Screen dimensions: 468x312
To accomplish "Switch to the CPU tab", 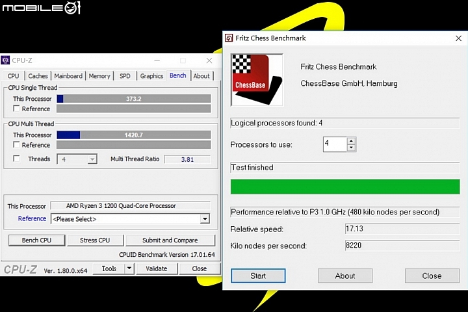I will (13, 76).
